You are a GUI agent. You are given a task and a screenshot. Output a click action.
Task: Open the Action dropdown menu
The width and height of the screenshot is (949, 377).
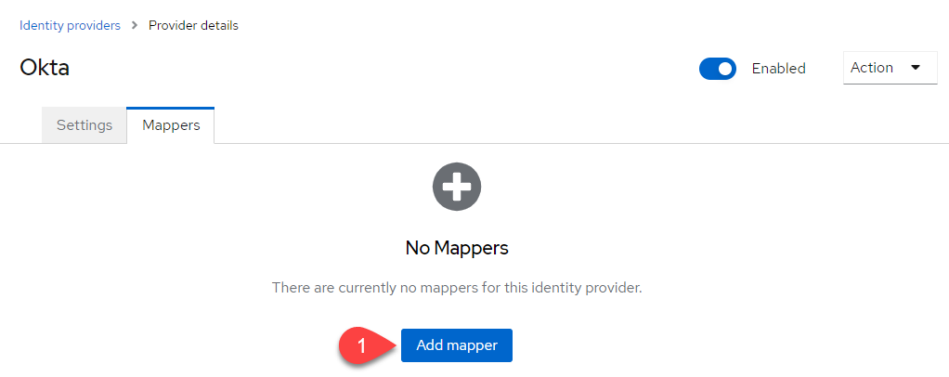point(890,68)
